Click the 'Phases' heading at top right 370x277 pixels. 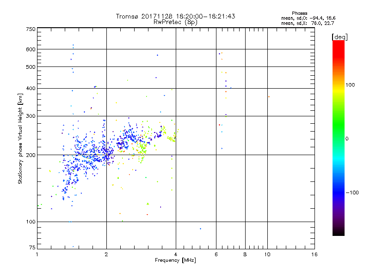point(299,13)
